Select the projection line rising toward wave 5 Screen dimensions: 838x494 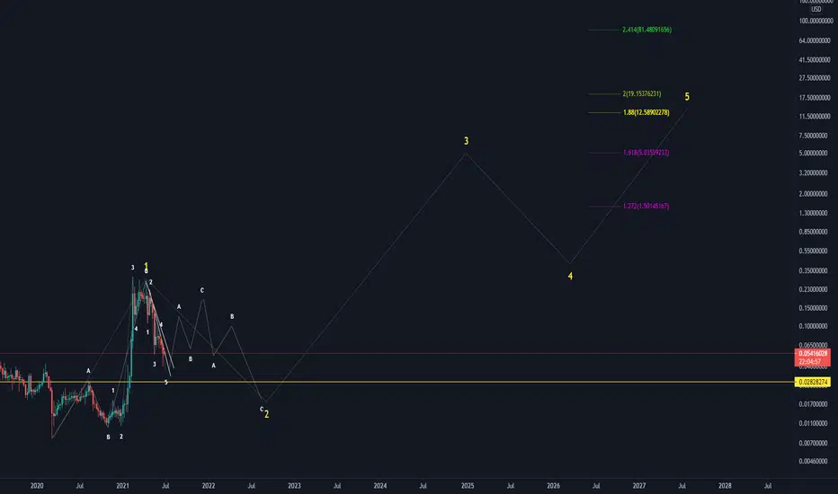(x=628, y=187)
